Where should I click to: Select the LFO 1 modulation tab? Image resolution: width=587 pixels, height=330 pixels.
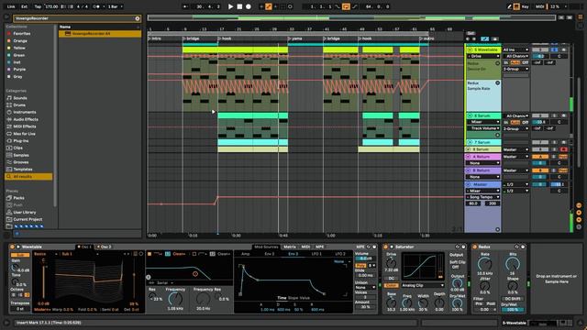pos(316,254)
